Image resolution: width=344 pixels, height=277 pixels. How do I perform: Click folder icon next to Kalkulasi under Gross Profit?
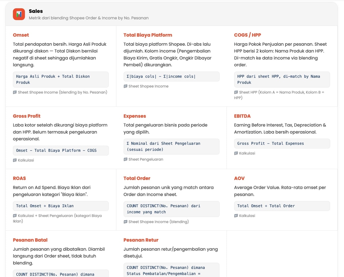(x=15, y=160)
